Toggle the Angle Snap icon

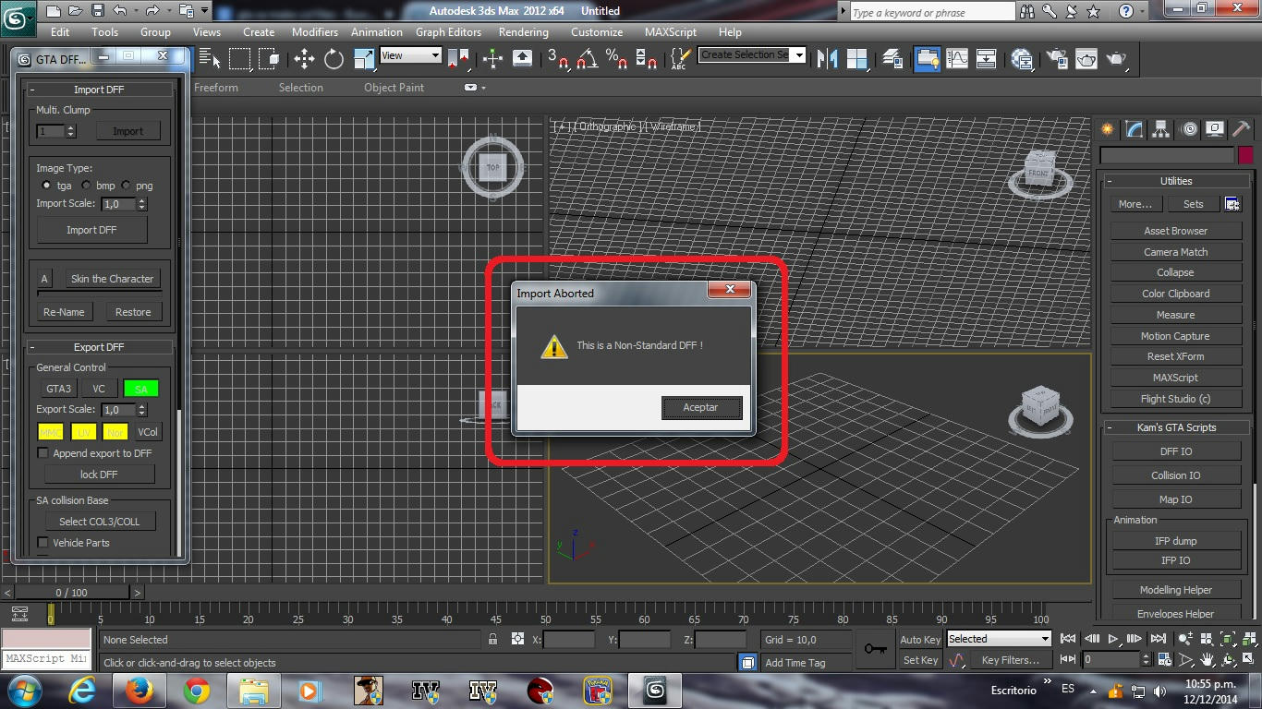click(585, 58)
